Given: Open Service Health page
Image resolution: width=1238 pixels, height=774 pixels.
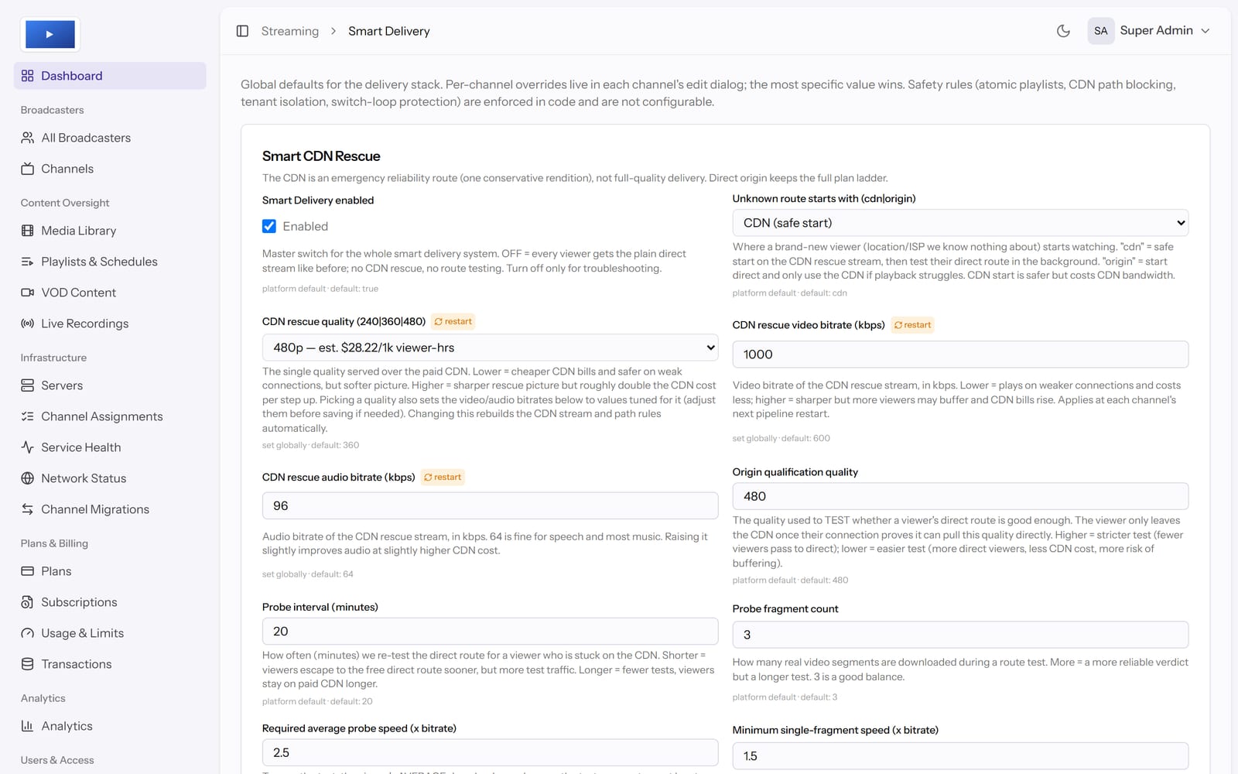Looking at the screenshot, I should pyautogui.click(x=110, y=447).
